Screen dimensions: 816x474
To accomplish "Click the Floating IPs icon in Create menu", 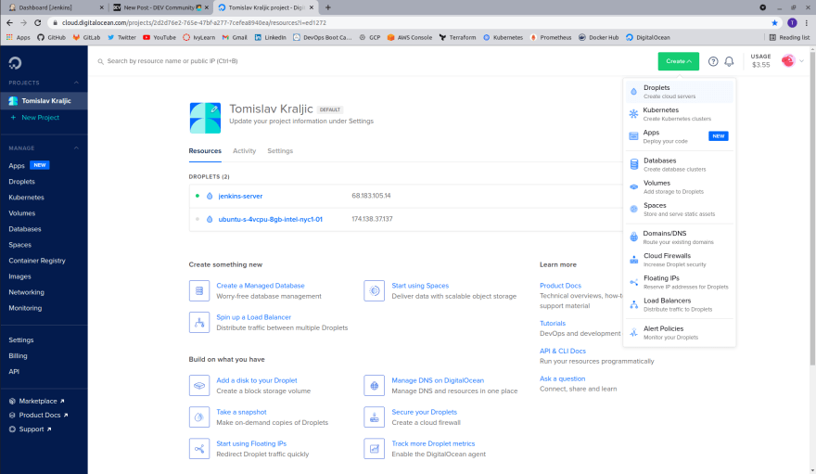I will coord(634,282).
